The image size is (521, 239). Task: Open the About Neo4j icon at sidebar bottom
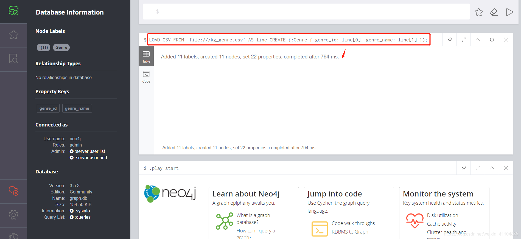tap(13, 235)
